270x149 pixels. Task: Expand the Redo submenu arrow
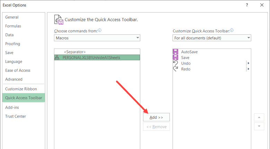coord(248,69)
